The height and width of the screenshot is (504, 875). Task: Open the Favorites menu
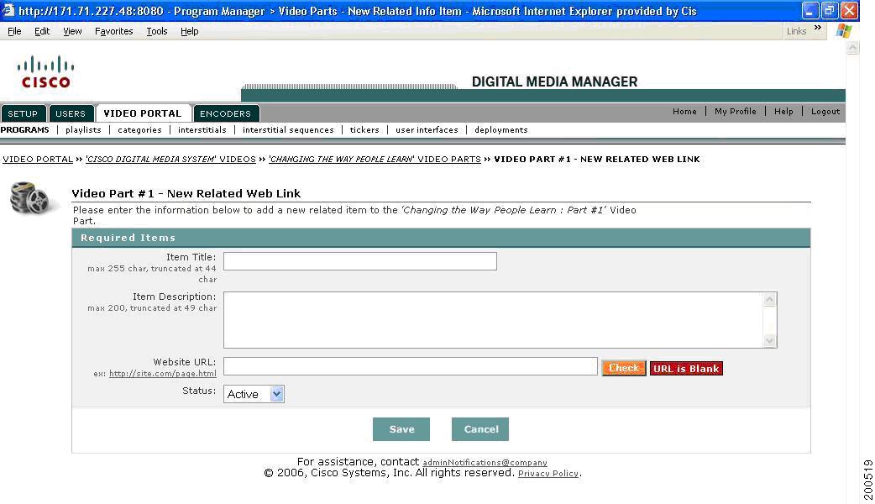coord(113,31)
